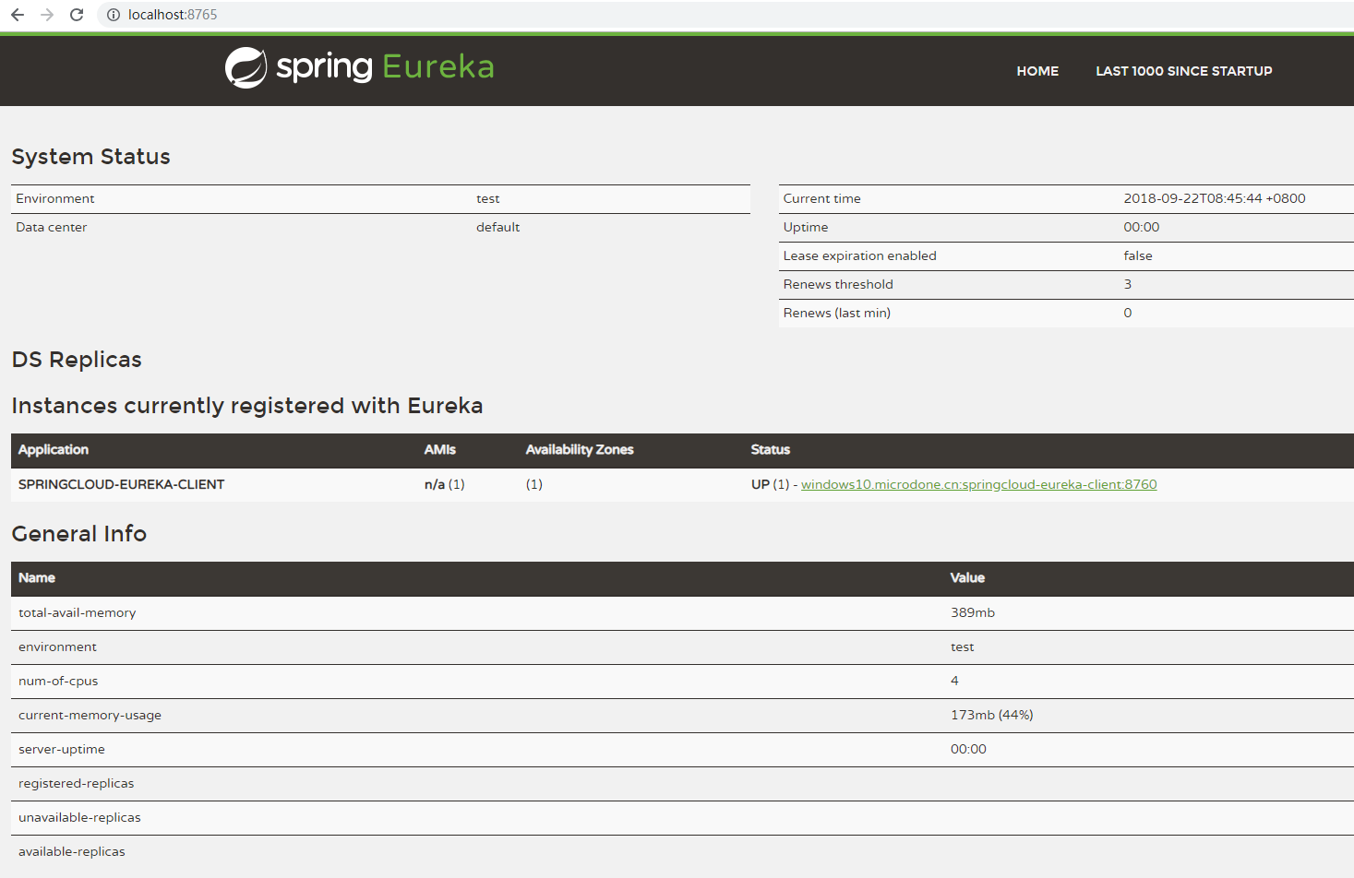This screenshot has width=1354, height=878.
Task: Select the false value for lease expiration
Action: tap(1138, 255)
